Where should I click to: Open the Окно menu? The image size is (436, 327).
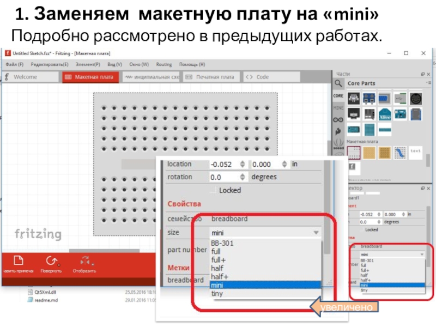click(139, 64)
